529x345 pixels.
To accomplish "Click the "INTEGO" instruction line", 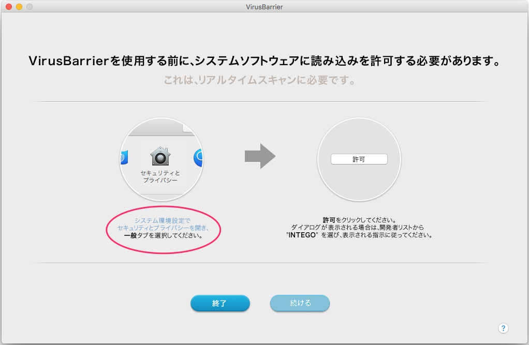I will coord(359,235).
